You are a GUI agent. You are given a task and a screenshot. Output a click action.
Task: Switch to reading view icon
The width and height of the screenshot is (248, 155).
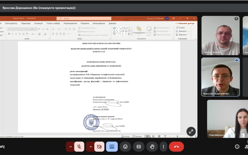coord(159,136)
